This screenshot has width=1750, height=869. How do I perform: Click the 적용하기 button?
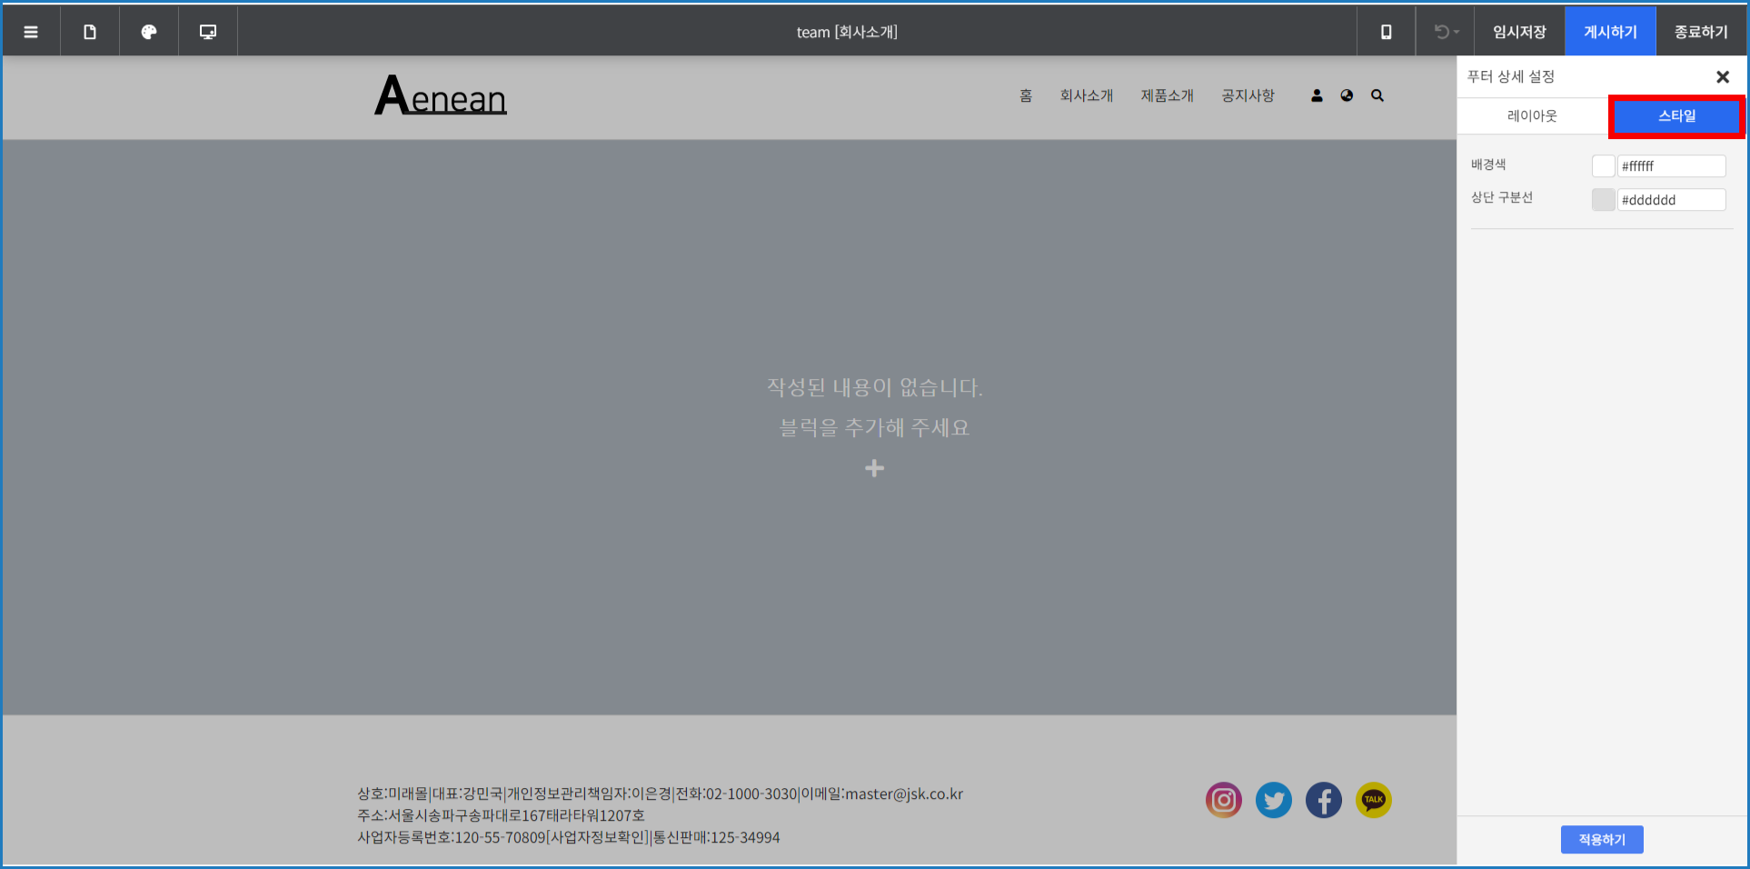pos(1602,839)
